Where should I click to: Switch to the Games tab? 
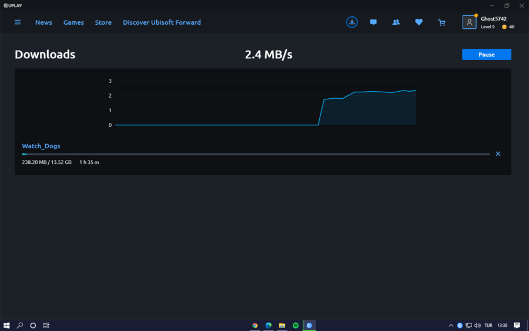point(73,22)
